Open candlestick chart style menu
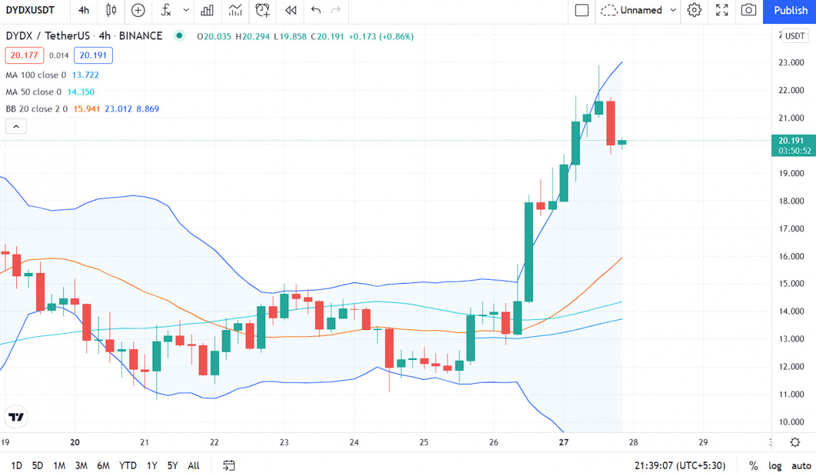The width and height of the screenshot is (816, 473). pyautogui.click(x=112, y=10)
